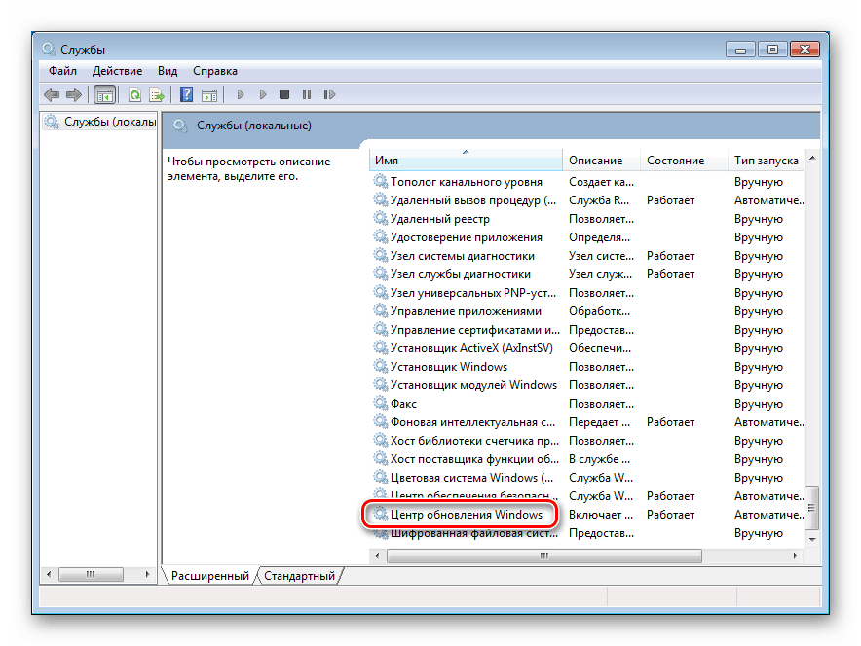Click the gear icon of Удаленный реестр
861x646 pixels.
tap(381, 218)
